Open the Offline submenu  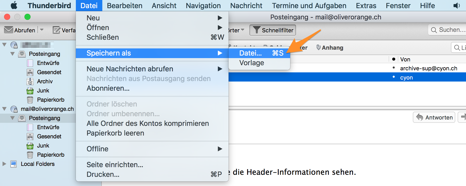pos(152,149)
